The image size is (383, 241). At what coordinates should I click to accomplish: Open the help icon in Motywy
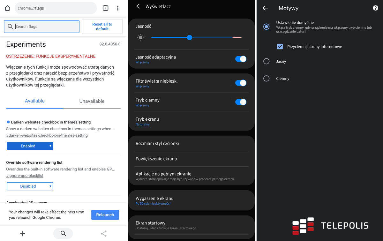375,8
